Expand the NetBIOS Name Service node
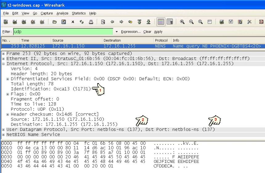The image size is (265, 173). [x=3, y=135]
